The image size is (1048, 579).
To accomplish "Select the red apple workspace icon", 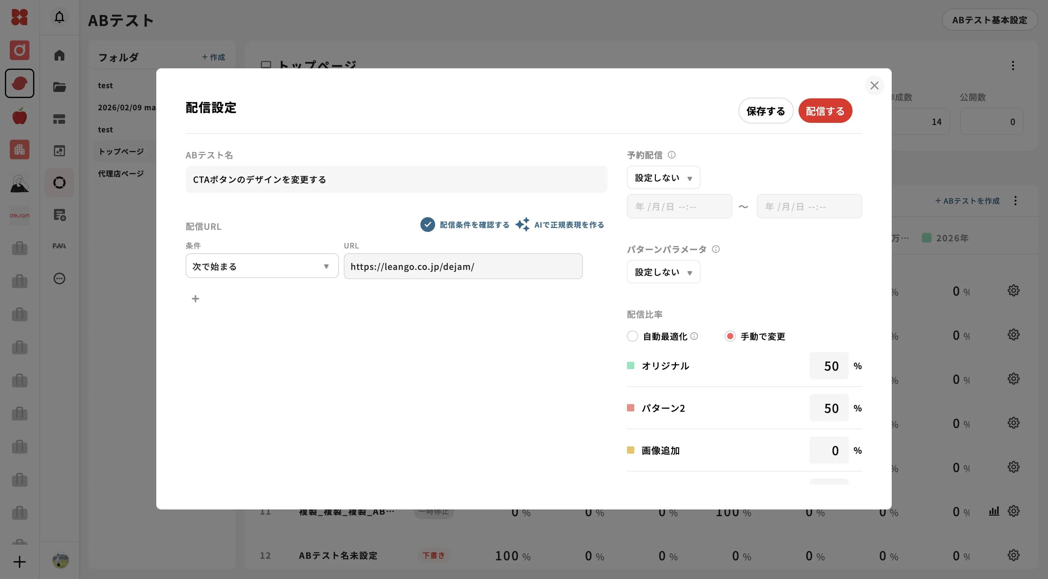I will tap(20, 116).
